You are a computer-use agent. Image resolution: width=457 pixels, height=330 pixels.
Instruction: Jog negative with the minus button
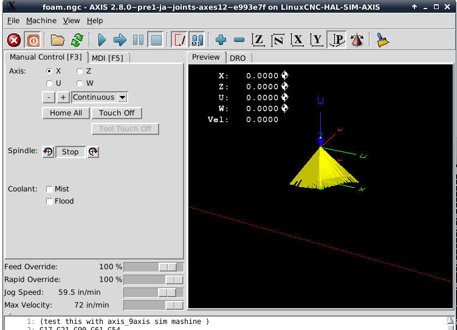(49, 97)
